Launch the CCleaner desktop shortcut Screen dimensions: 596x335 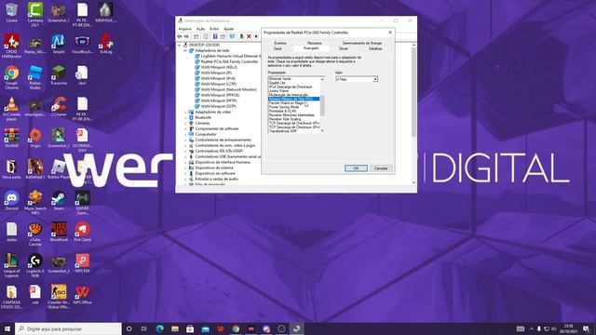tap(59, 107)
